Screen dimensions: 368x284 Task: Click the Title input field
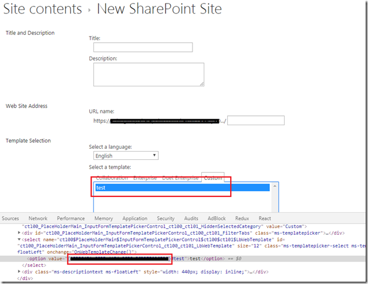pos(143,47)
